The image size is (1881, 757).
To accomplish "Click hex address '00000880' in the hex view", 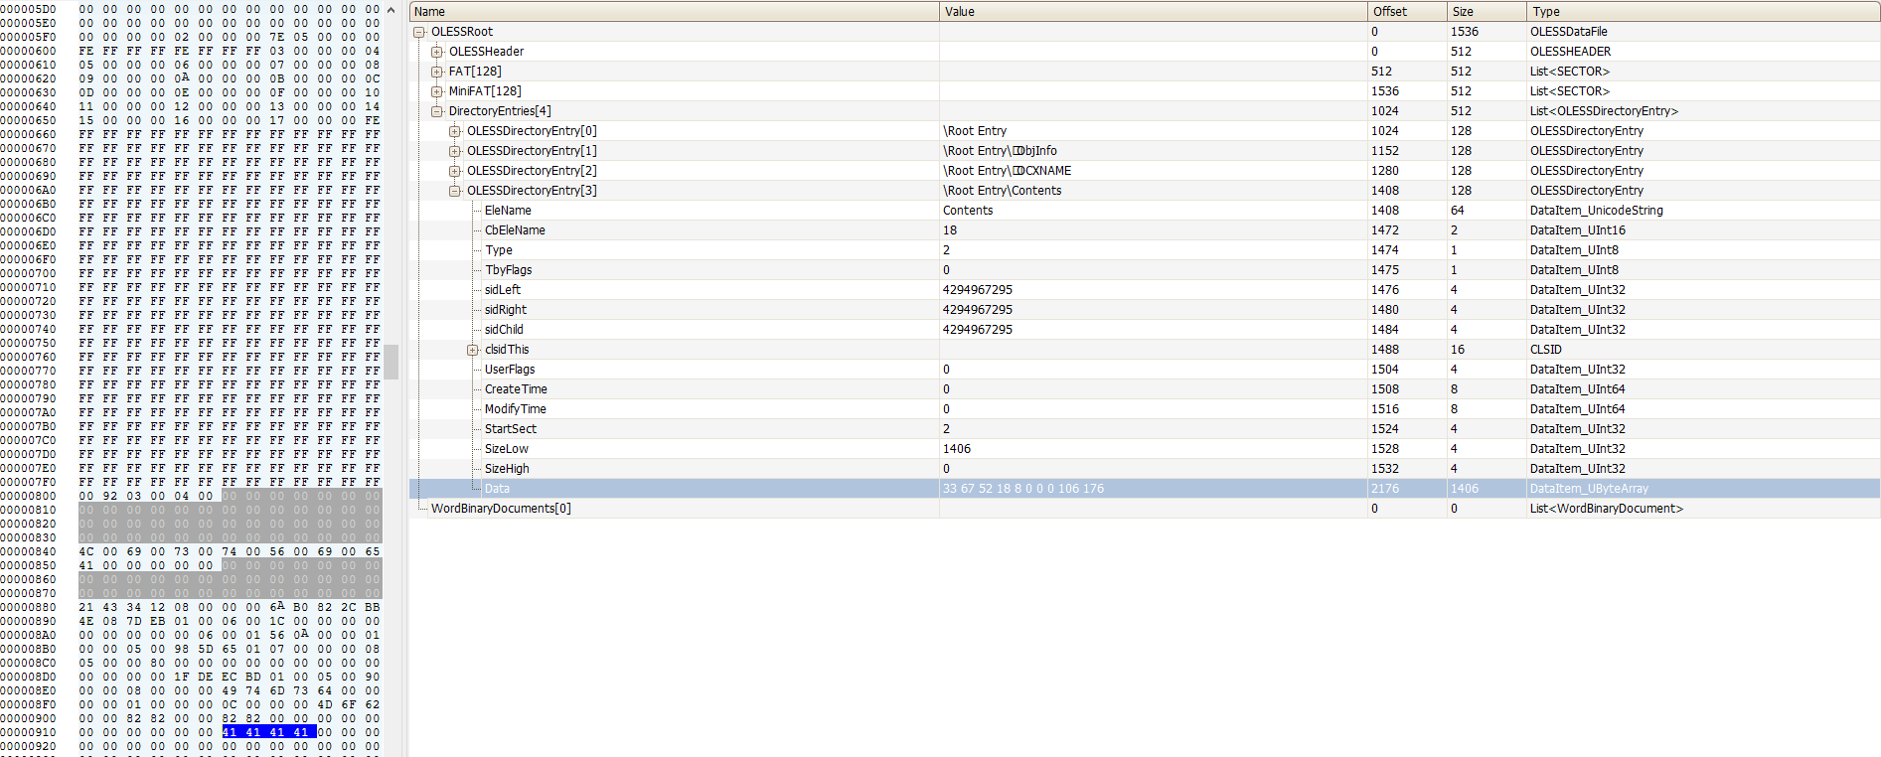I will click(x=28, y=607).
